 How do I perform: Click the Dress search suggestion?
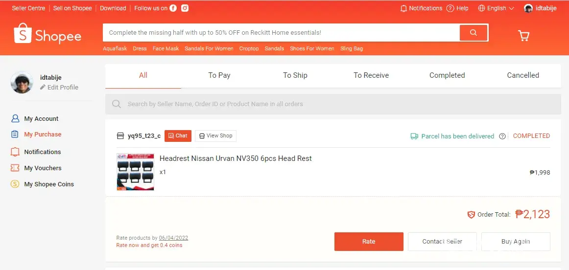point(140,48)
